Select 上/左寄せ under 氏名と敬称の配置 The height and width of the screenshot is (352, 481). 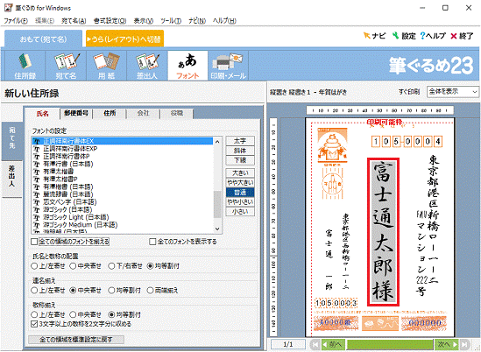click(34, 266)
